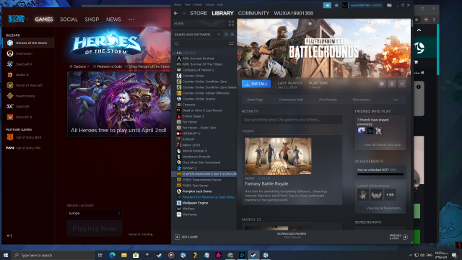Open Fantasy Battle Royale news thumbnail
This screenshot has width=462, height=260.
(x=278, y=156)
